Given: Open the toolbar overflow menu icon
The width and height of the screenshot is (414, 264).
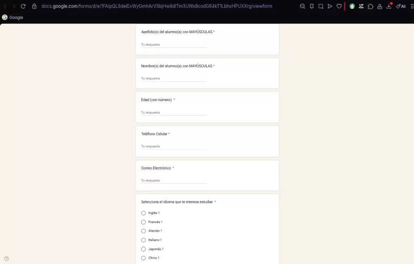Looking at the screenshot, I should [411, 6].
